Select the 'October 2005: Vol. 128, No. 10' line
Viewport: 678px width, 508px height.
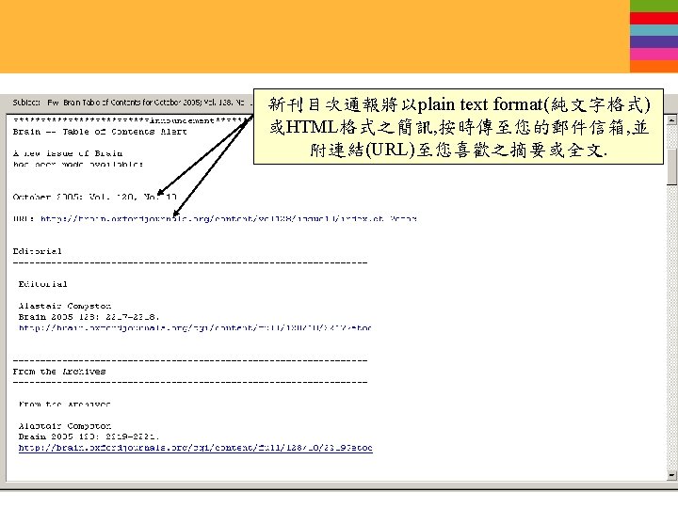click(95, 197)
